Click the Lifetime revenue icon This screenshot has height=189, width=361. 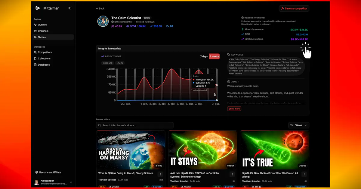point(243,39)
